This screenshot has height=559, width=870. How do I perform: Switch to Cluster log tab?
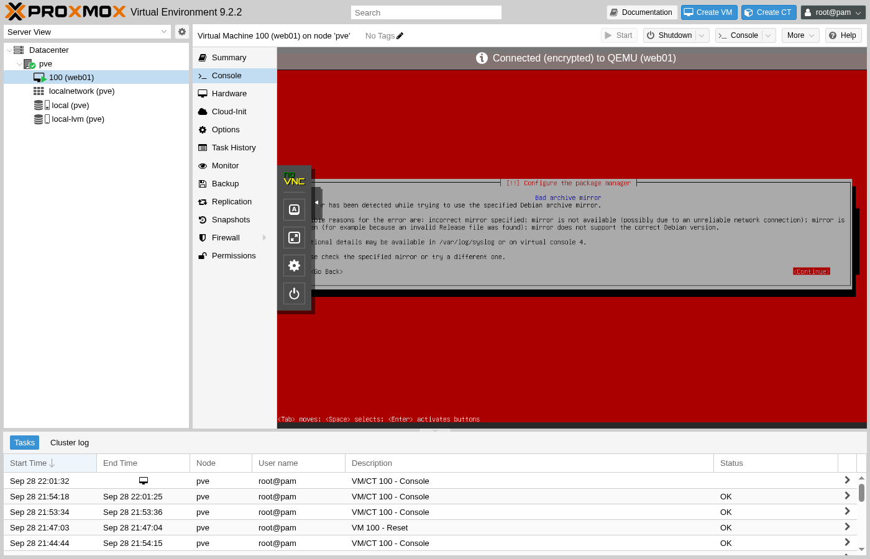70,443
